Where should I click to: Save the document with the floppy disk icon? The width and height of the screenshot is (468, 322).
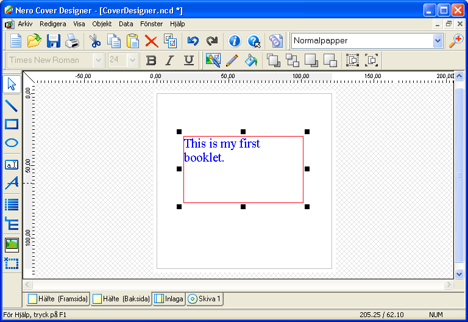(54, 41)
